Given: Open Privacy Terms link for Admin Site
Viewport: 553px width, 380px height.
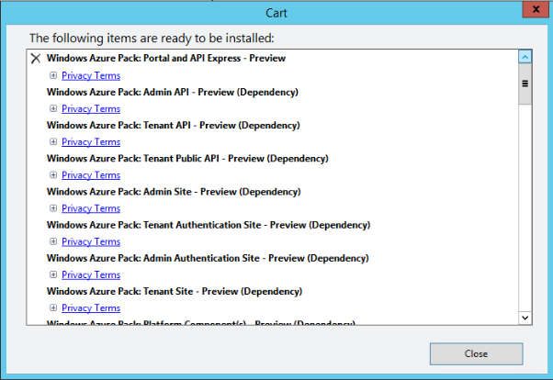Looking at the screenshot, I should pos(91,208).
